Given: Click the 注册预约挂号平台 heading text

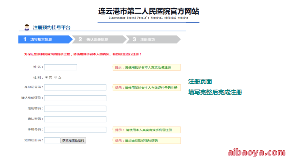Looking at the screenshot, I should point(52,28).
